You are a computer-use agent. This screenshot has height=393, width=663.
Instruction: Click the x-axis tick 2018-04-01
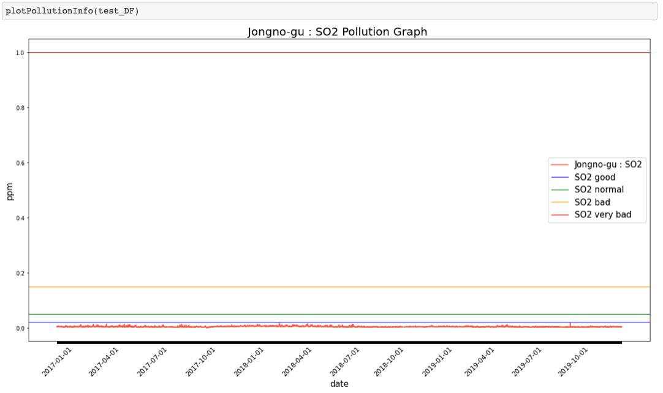[297, 362]
